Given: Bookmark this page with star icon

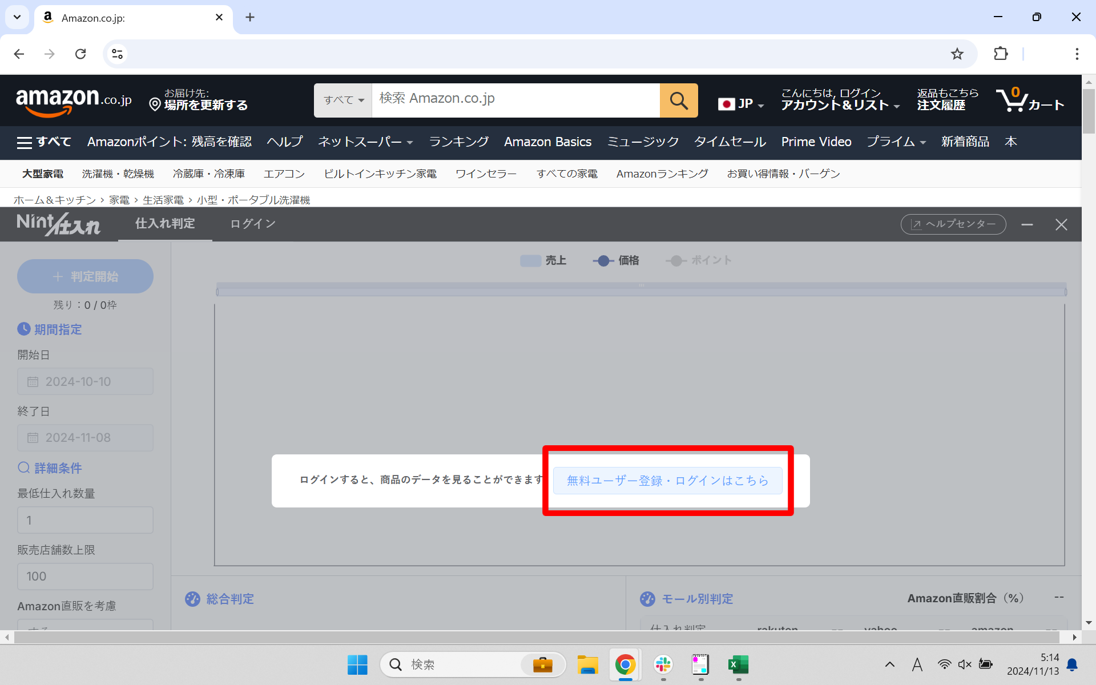Looking at the screenshot, I should pyautogui.click(x=957, y=54).
